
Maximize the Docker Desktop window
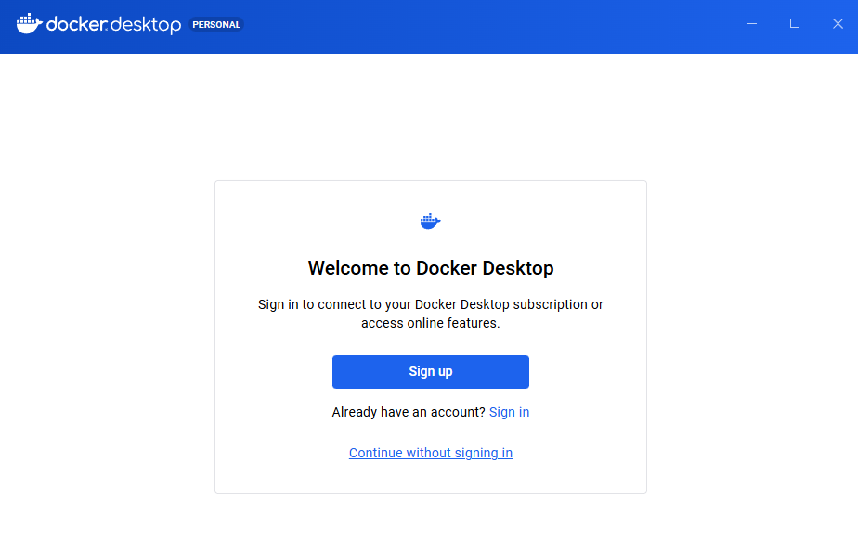click(x=795, y=23)
